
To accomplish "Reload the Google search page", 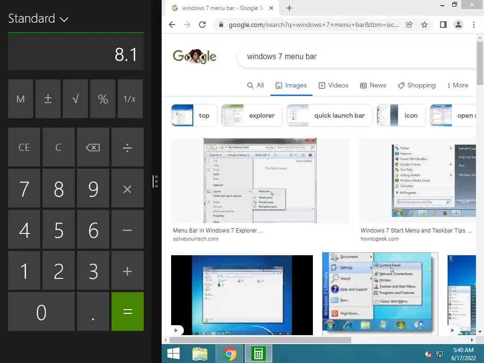I will click(x=202, y=25).
